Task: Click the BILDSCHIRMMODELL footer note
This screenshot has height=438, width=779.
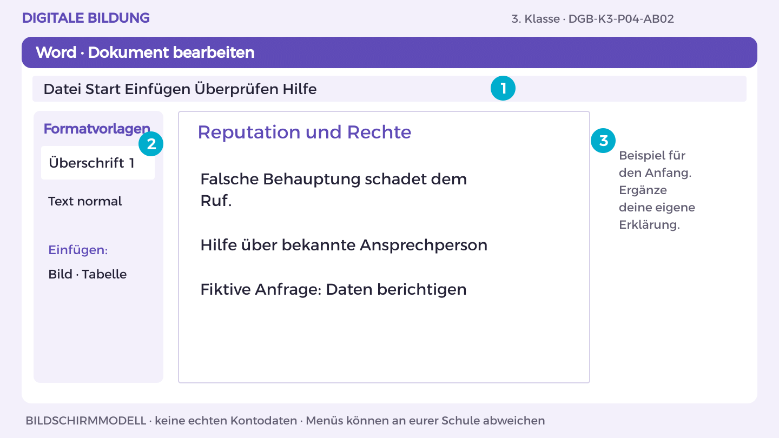Action: pos(285,420)
